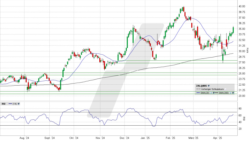Click the Aug. '24 date label
This screenshot has width=251, height=141.
tap(24, 138)
